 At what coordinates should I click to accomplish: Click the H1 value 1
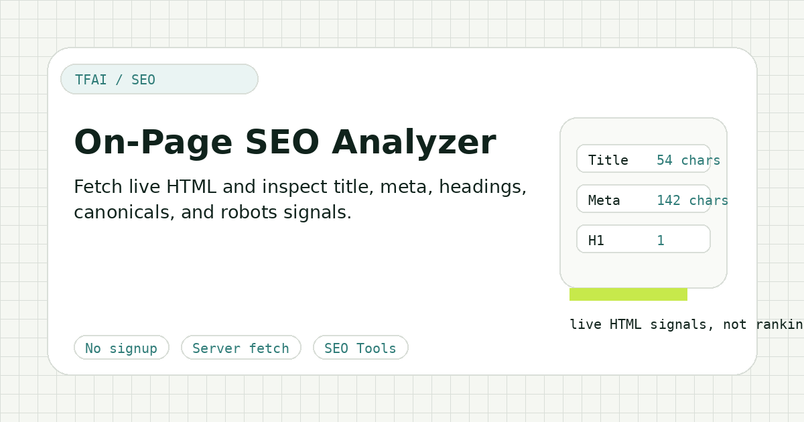pos(661,240)
